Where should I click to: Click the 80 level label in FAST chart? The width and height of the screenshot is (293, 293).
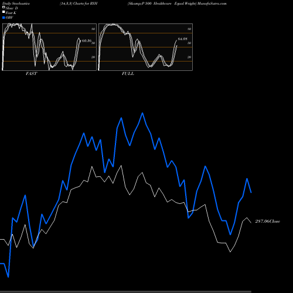[x=93, y=29]
